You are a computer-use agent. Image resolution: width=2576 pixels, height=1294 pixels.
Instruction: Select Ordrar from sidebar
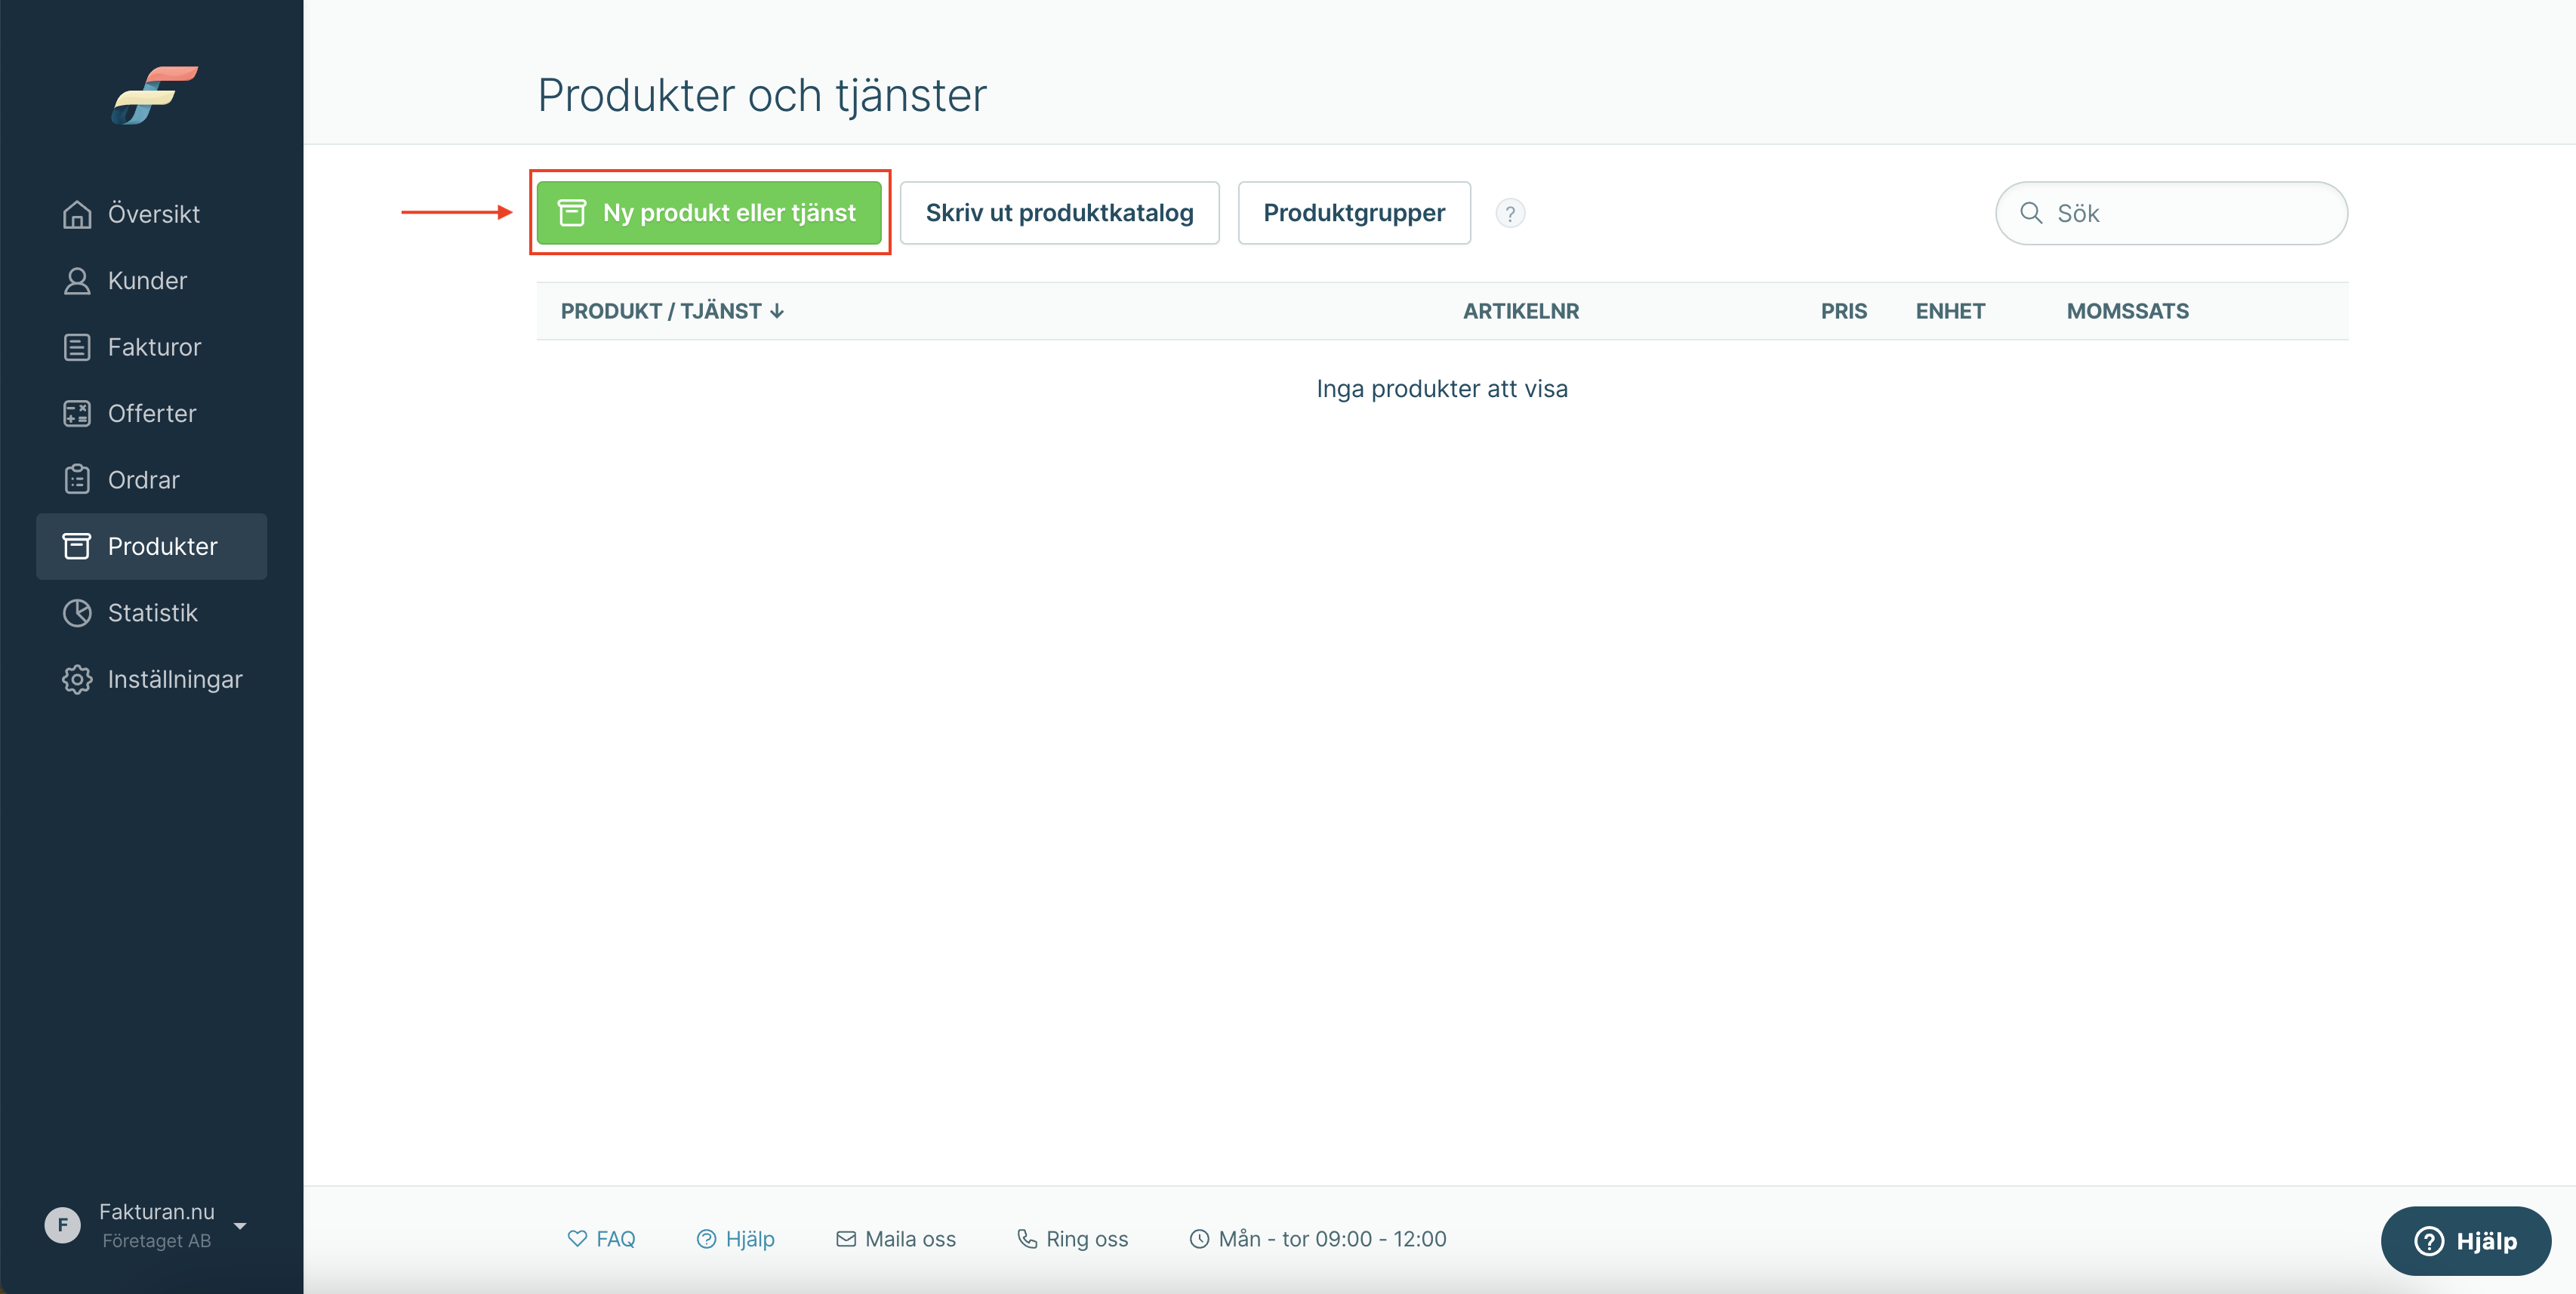[x=152, y=480]
